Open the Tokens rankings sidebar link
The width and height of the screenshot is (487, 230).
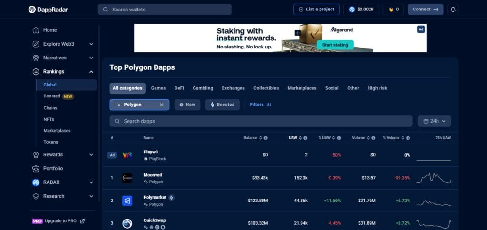[x=50, y=142]
